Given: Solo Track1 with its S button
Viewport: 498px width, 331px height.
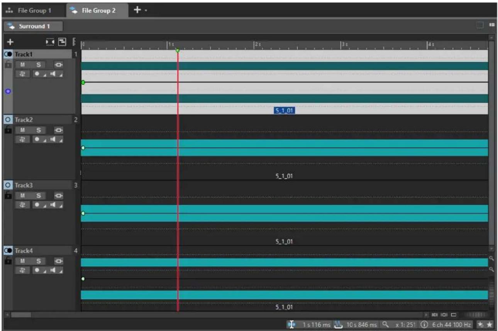Looking at the screenshot, I should (x=38, y=65).
